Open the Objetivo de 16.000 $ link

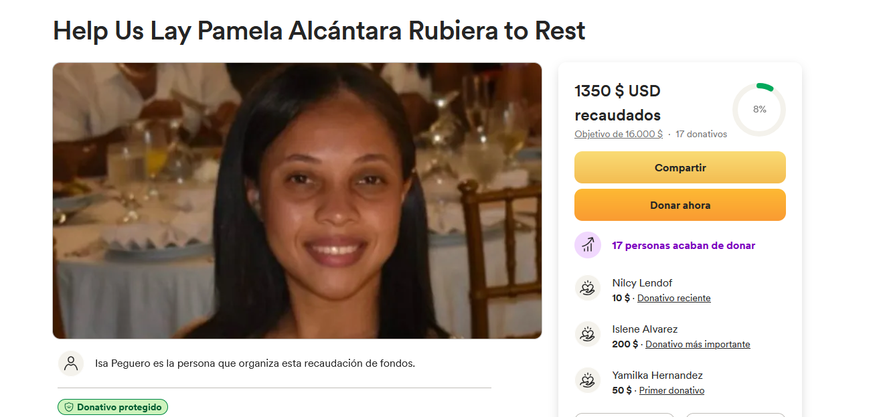(619, 134)
